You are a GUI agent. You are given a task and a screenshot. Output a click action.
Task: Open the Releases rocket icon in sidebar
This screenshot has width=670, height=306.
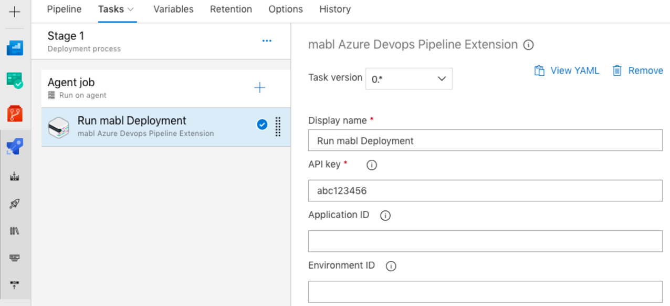(15, 204)
